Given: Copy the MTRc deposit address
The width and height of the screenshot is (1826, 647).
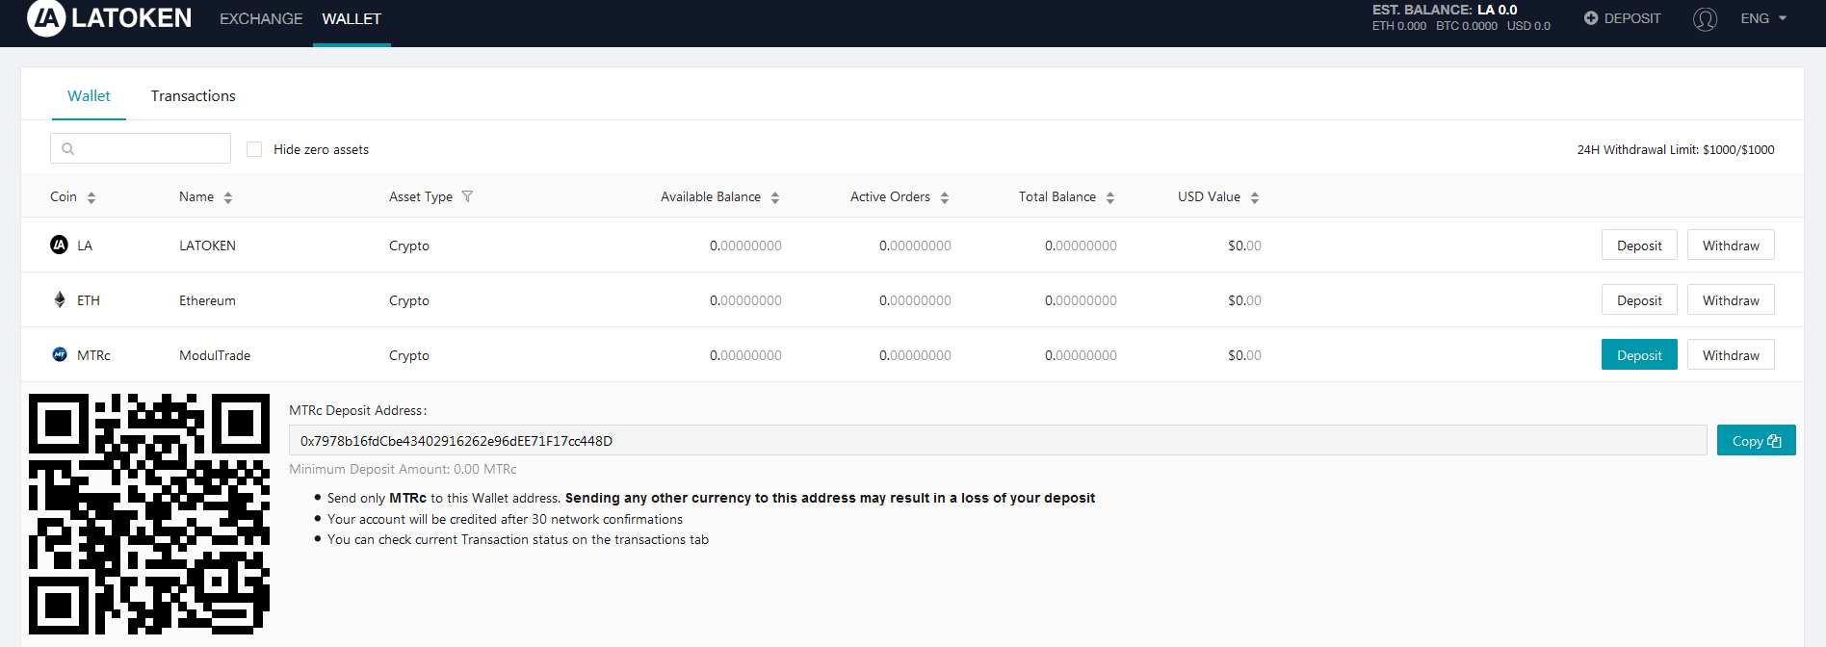Looking at the screenshot, I should (x=1756, y=440).
